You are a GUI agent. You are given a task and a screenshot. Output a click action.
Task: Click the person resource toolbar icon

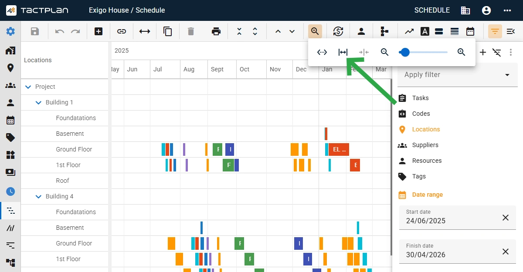click(x=361, y=31)
